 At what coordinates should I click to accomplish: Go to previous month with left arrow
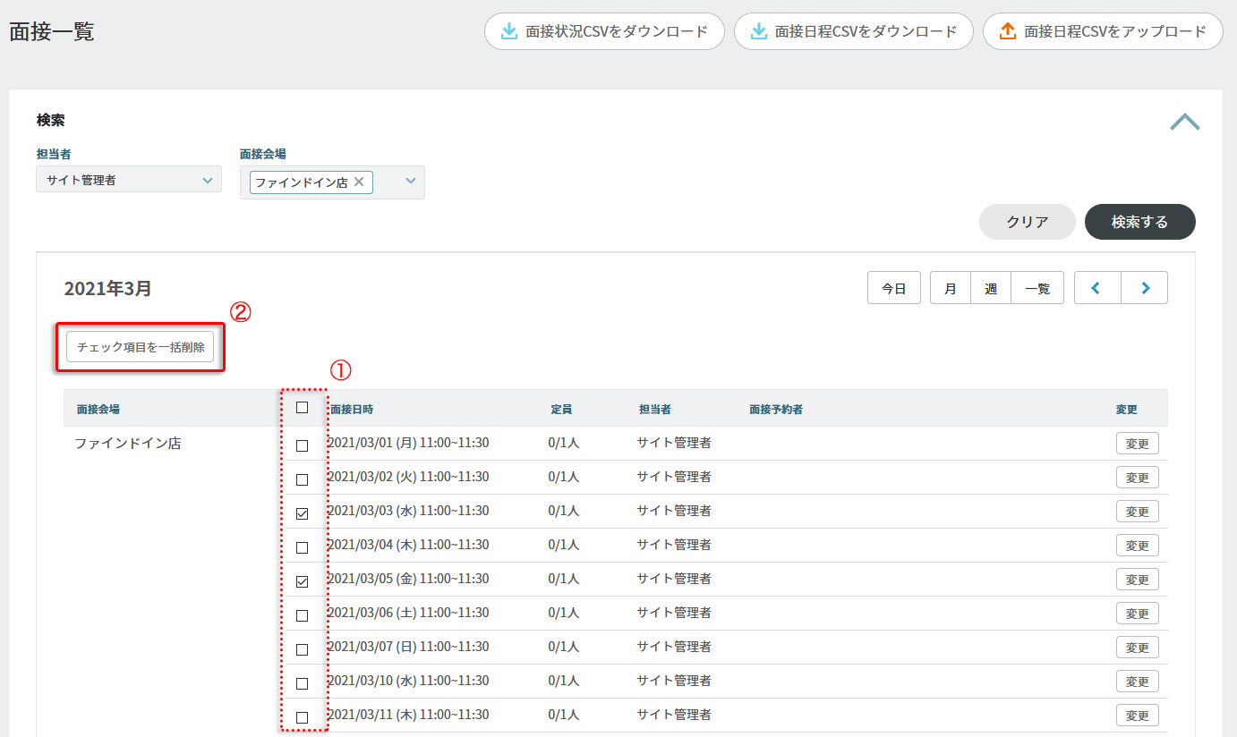coord(1096,288)
